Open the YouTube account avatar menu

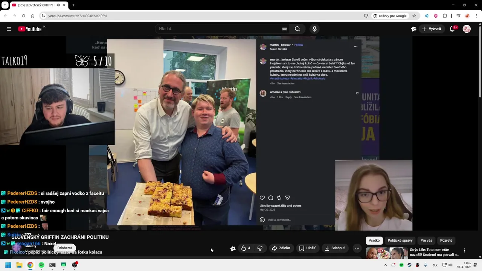coord(467,29)
